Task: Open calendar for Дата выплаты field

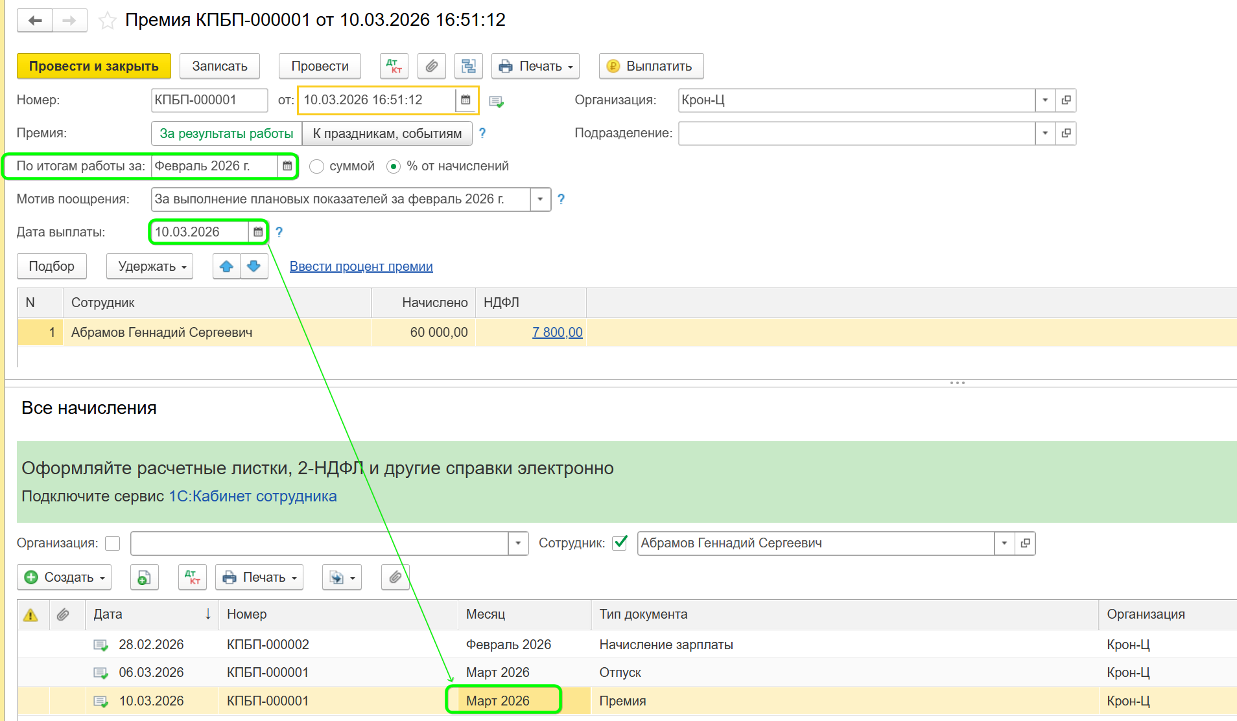Action: point(258,232)
